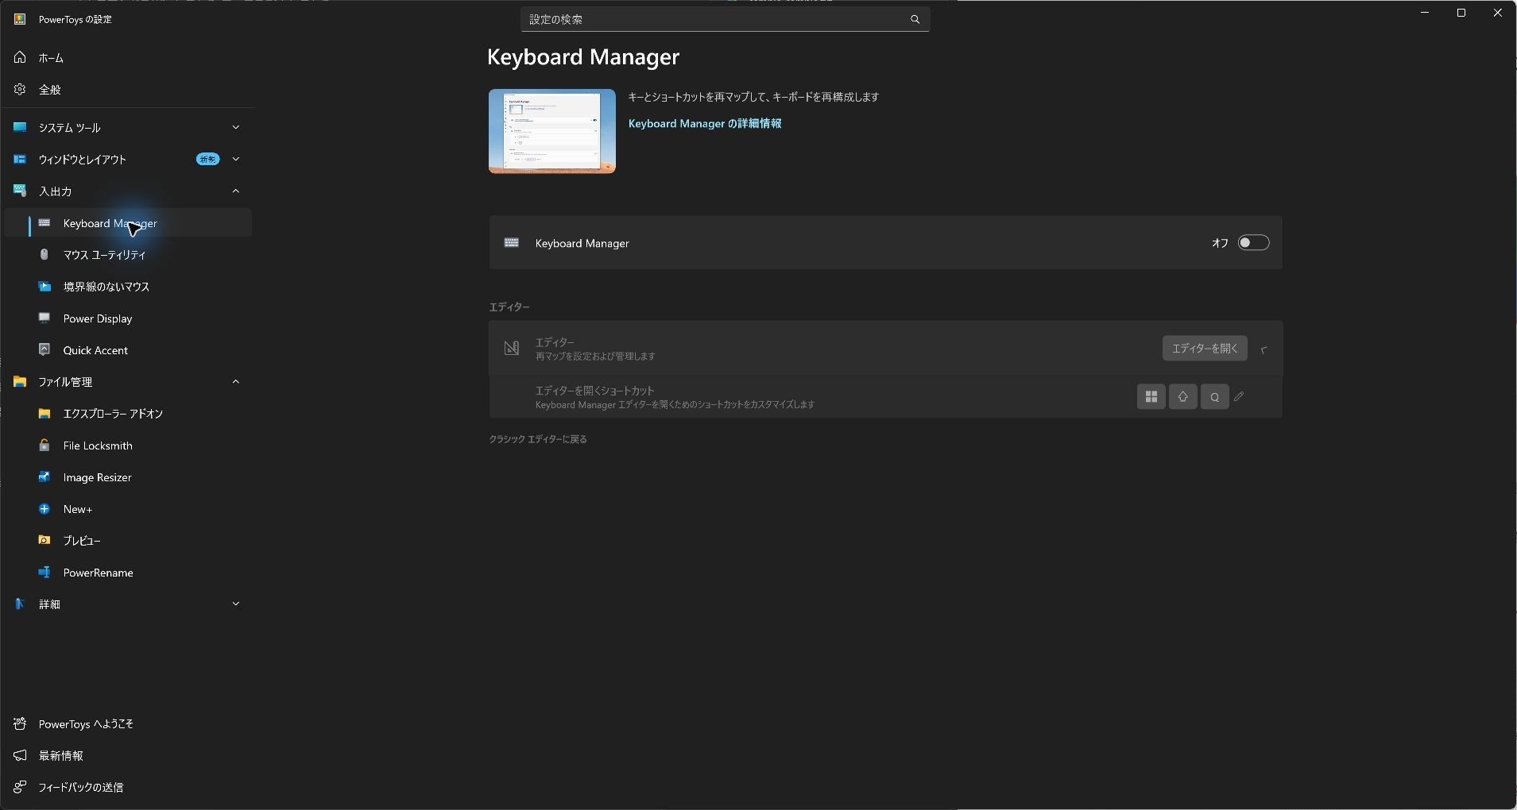Open Quick Accent settings
The width and height of the screenshot is (1517, 810).
[127, 350]
